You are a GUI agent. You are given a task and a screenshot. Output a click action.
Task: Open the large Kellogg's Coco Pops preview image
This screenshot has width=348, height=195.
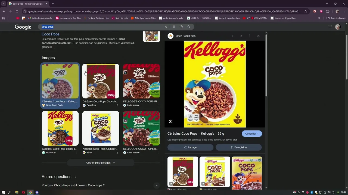215,84
